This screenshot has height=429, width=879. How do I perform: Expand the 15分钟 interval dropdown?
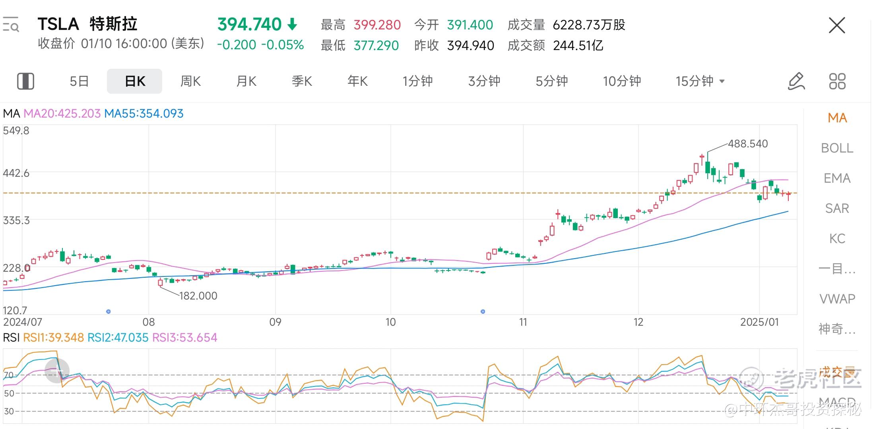(x=722, y=81)
